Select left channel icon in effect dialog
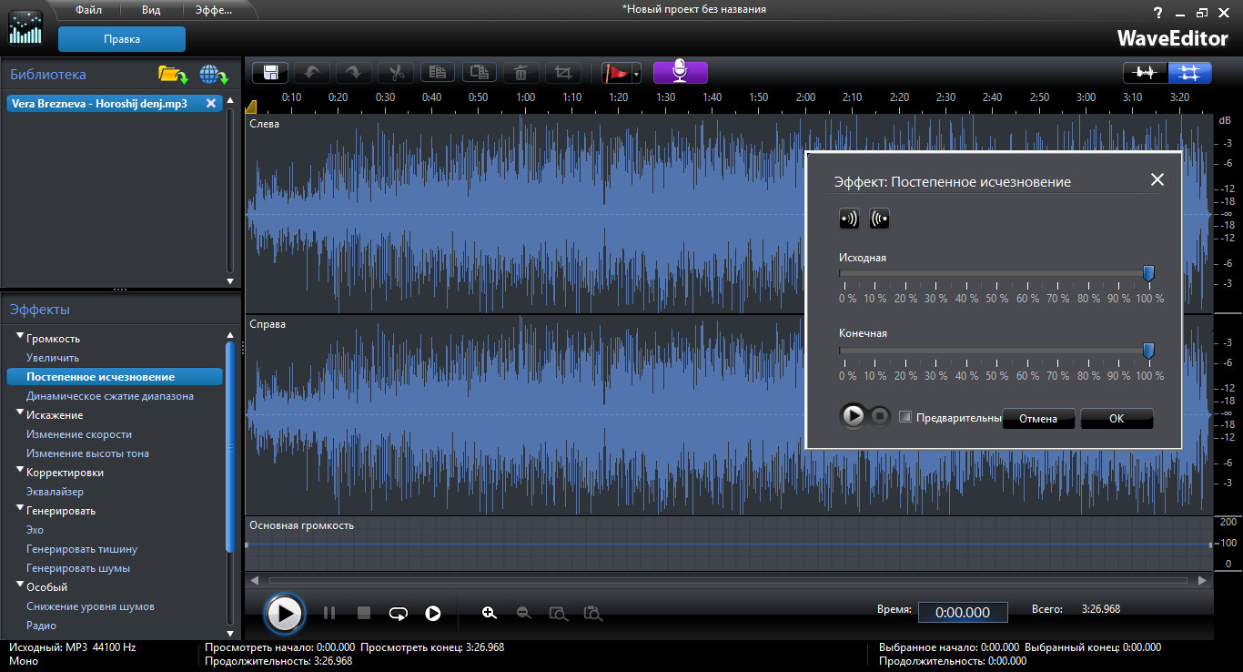The width and height of the screenshot is (1243, 672). coord(849,219)
